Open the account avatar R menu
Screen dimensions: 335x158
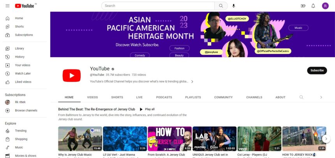pyautogui.click(x=325, y=6)
